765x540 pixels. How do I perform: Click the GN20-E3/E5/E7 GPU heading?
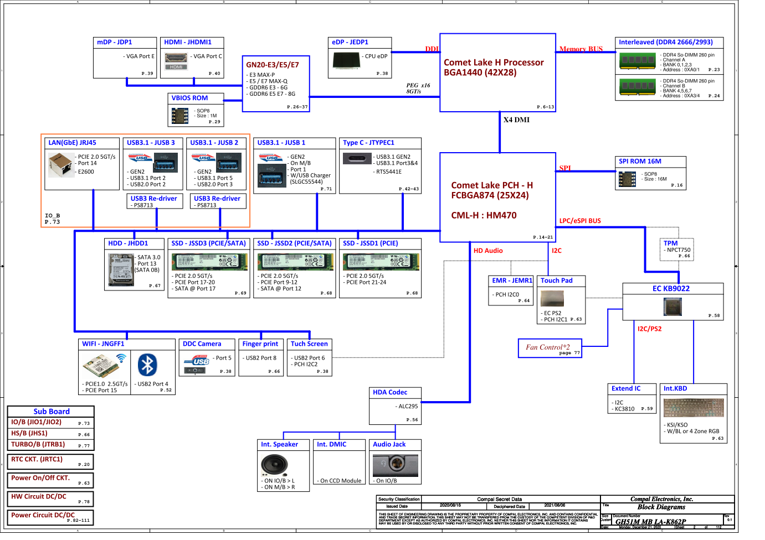(273, 65)
